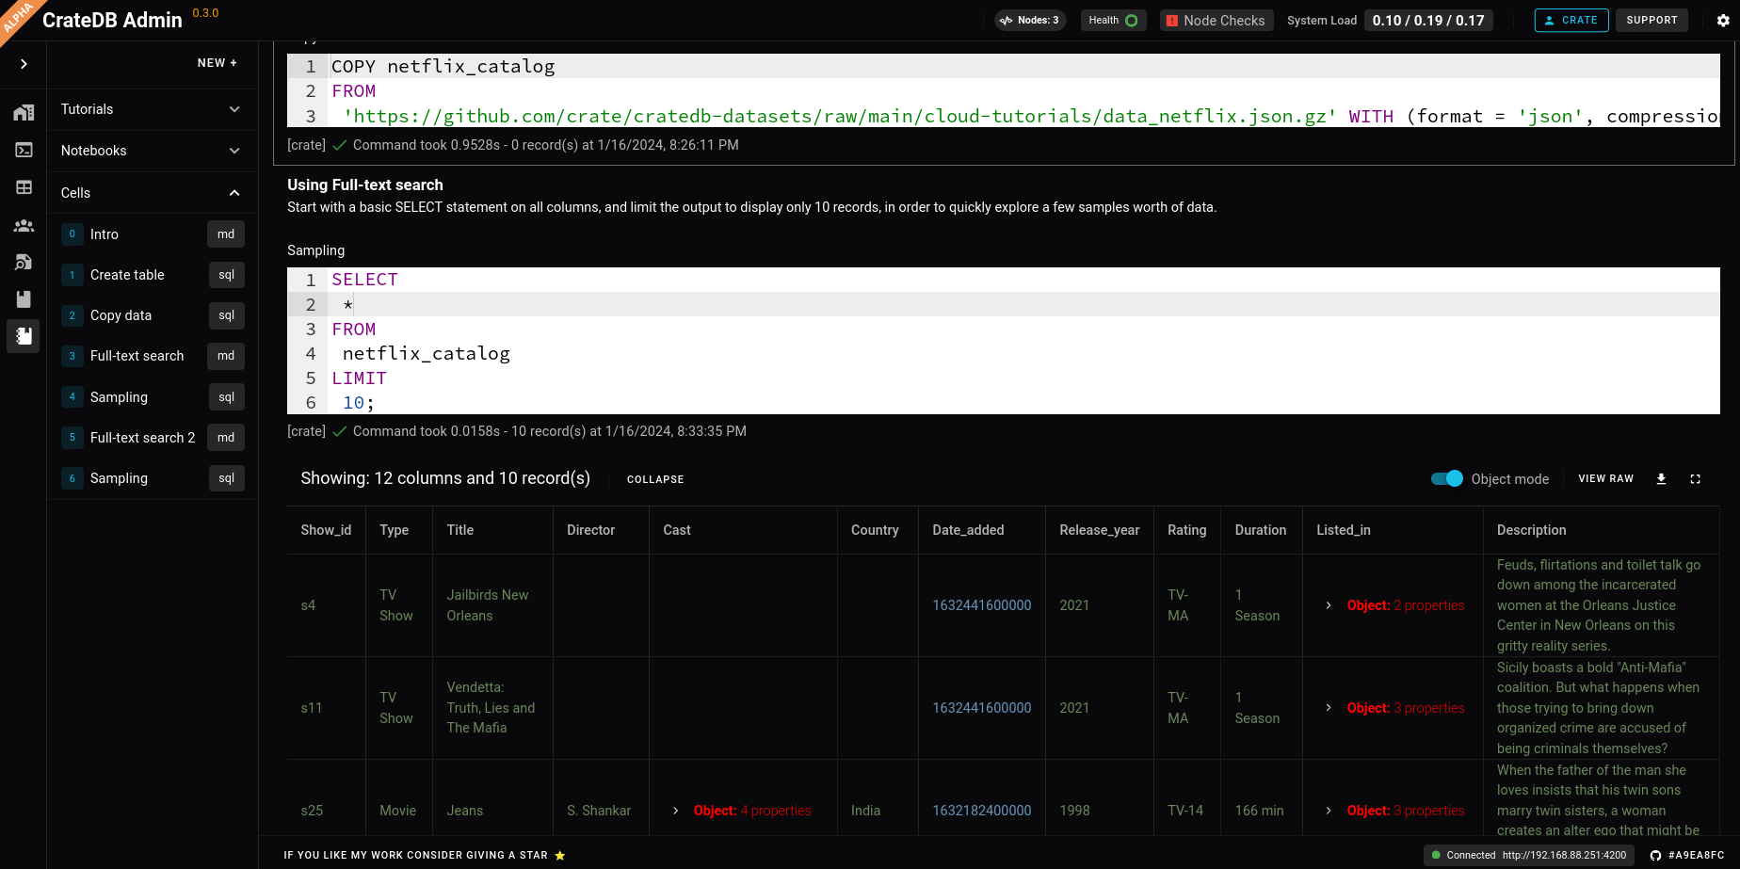Open the server URL http://192.168.88.251:4200
1740x869 pixels.
pyautogui.click(x=1565, y=855)
